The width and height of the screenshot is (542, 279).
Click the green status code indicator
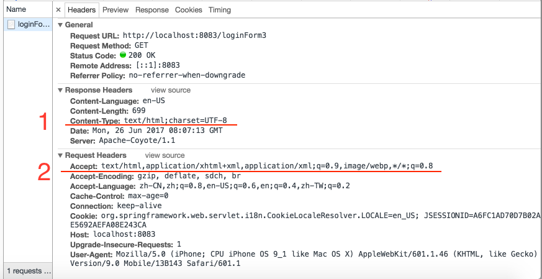pyautogui.click(x=123, y=55)
